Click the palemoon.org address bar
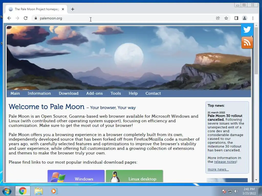This screenshot has width=262, height=196. pos(124,18)
